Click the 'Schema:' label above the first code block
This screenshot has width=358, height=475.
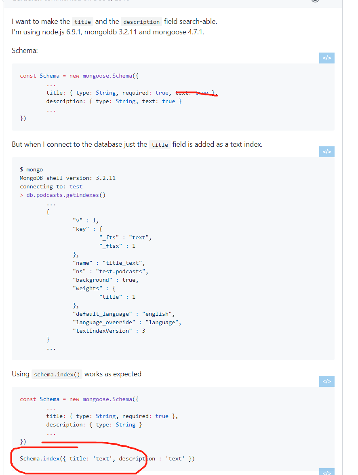point(25,51)
